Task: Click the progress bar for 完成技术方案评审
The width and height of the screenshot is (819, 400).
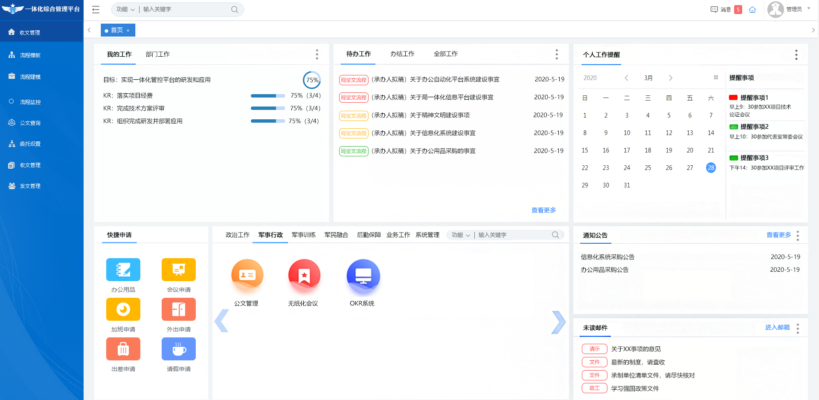Action: click(268, 109)
